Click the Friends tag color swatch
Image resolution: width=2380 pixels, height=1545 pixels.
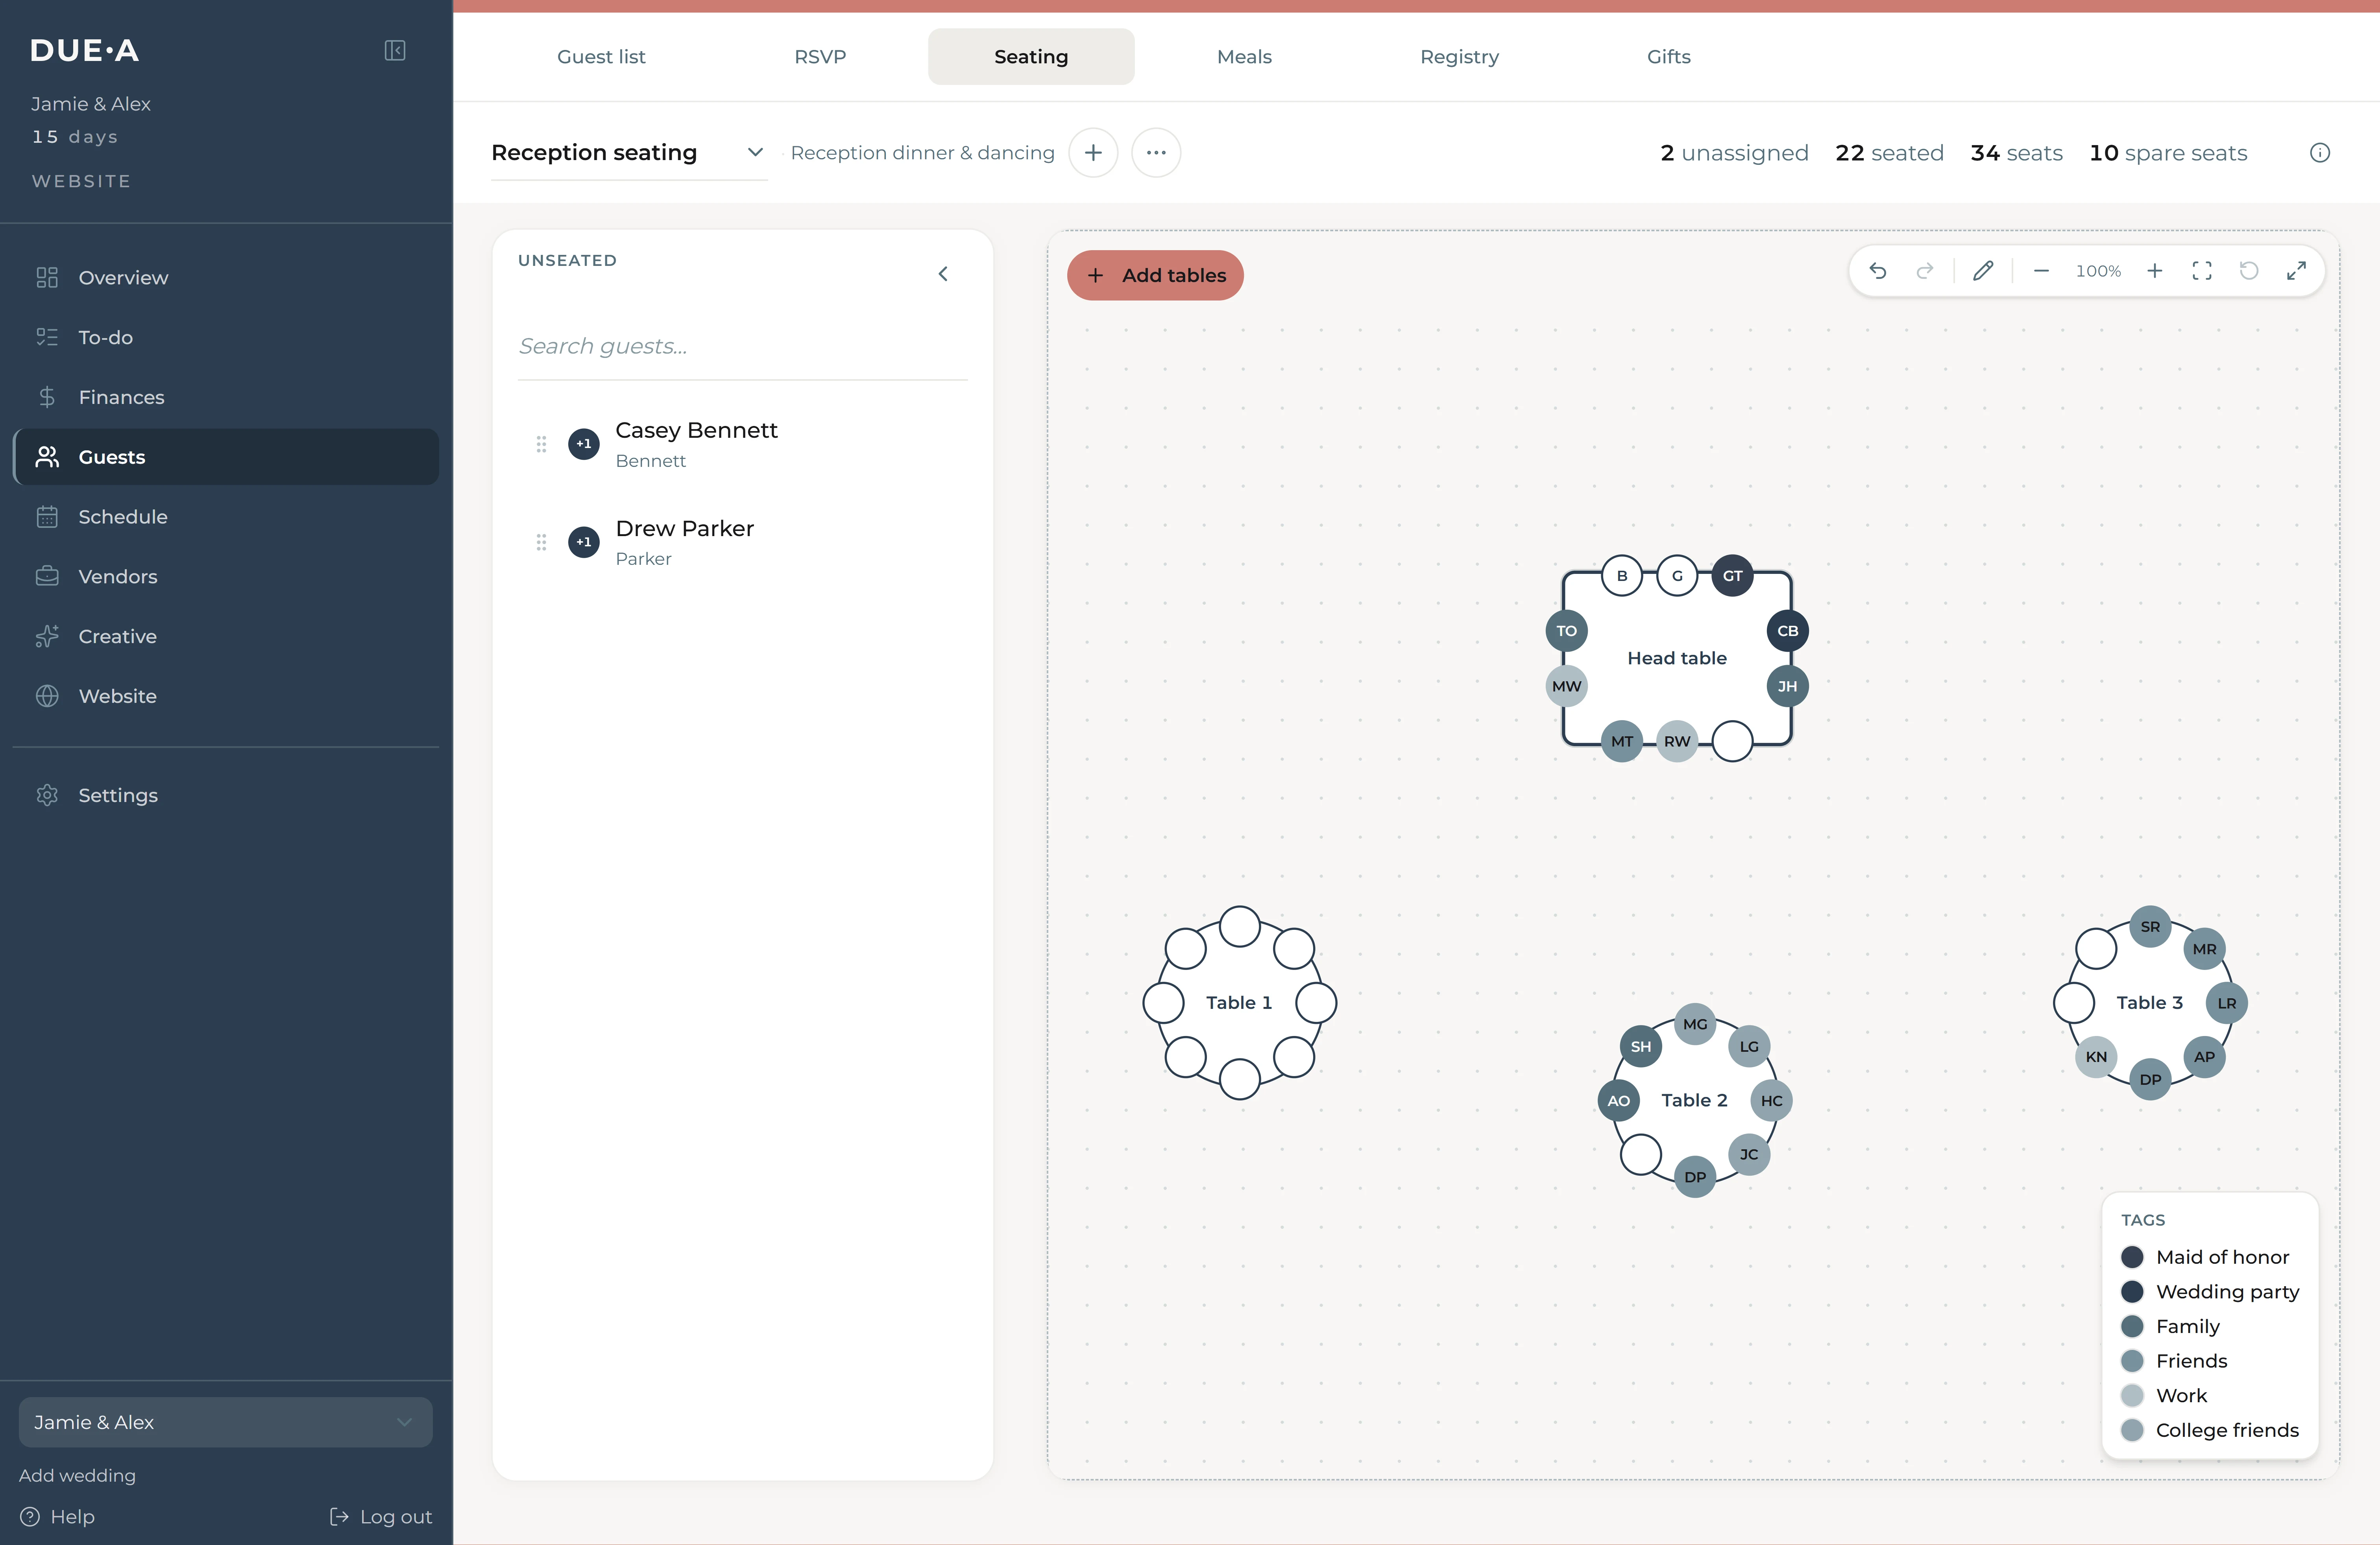pos(2132,1361)
